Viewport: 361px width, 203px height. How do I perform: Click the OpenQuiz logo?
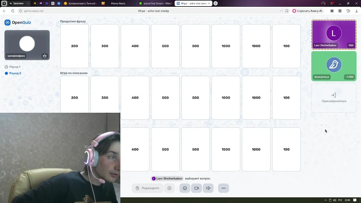click(18, 23)
